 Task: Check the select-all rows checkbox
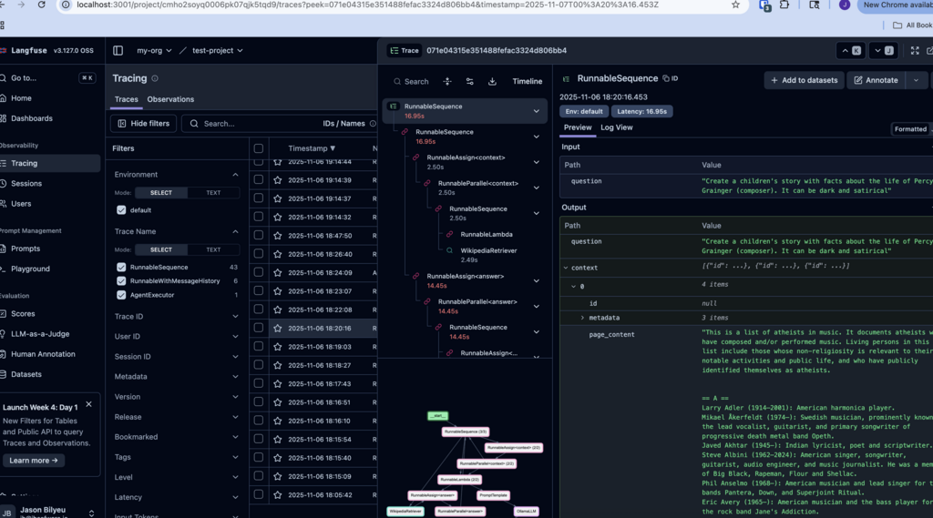pyautogui.click(x=259, y=148)
